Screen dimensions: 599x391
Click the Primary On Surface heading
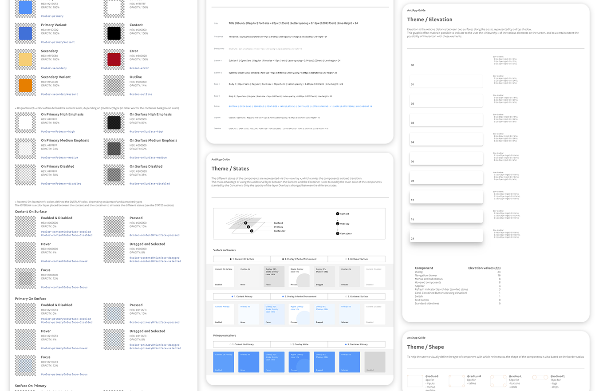coord(31,299)
